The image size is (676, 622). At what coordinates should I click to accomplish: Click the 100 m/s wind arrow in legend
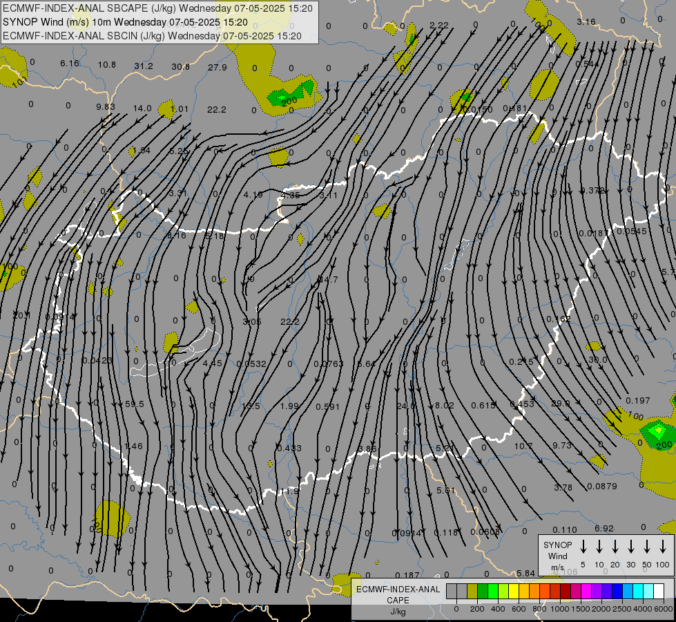[x=663, y=547]
